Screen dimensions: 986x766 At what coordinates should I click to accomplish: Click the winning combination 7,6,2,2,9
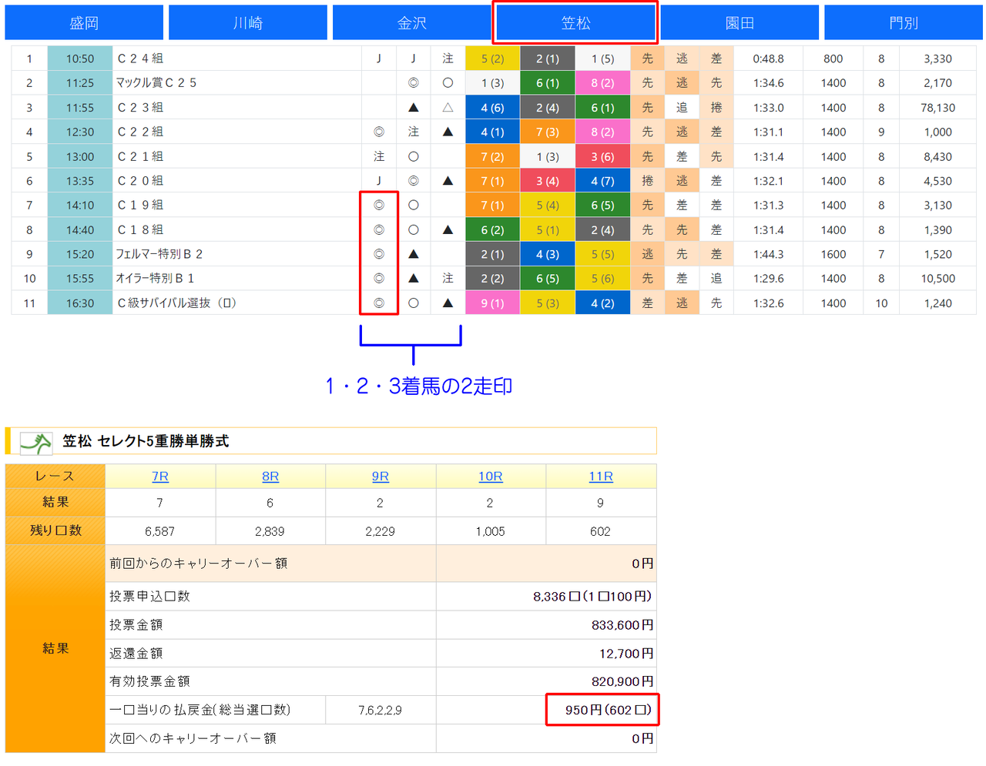coord(381,710)
